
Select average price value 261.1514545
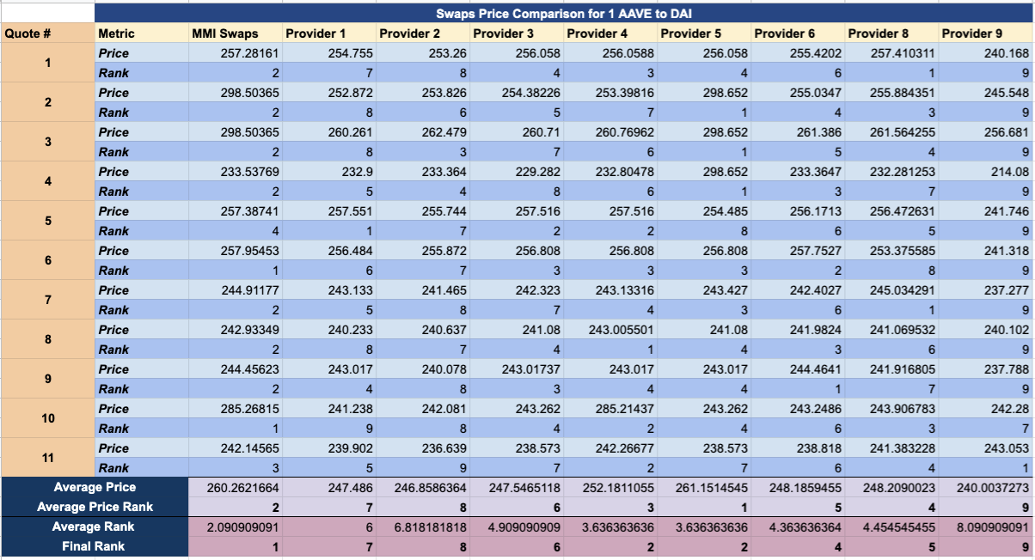click(704, 488)
